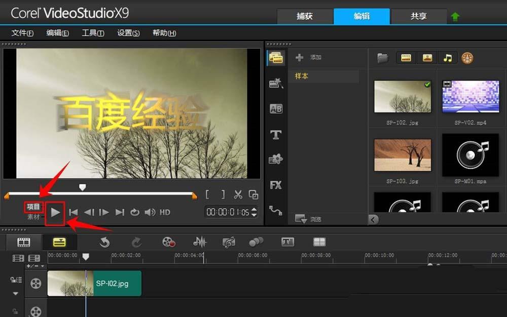The width and height of the screenshot is (507, 317).
Task: Open the Transition panel with AB icon
Action: click(x=276, y=108)
